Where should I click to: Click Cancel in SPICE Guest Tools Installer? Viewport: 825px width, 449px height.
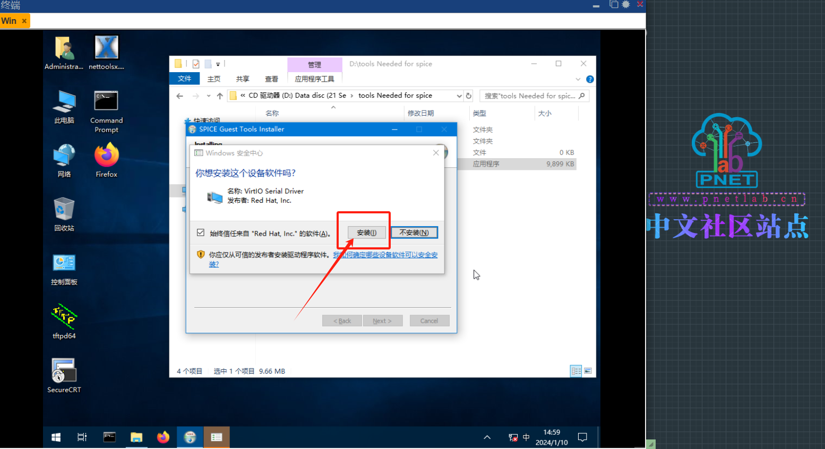pyautogui.click(x=429, y=321)
